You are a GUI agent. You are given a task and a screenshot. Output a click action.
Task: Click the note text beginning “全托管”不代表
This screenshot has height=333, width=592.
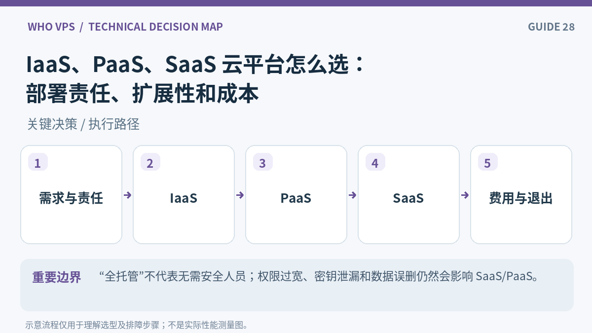pos(319,276)
